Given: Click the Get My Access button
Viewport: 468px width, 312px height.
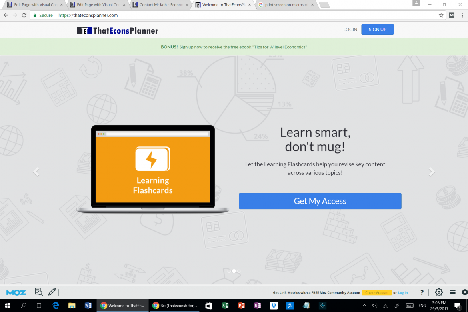Looking at the screenshot, I should (320, 201).
